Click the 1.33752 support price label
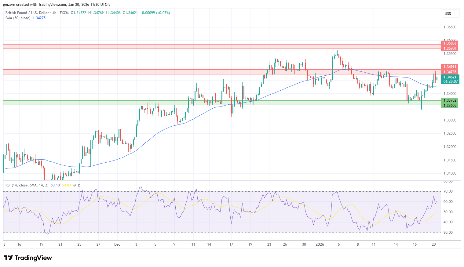Viewport: 464px width, 267px height. click(450, 100)
